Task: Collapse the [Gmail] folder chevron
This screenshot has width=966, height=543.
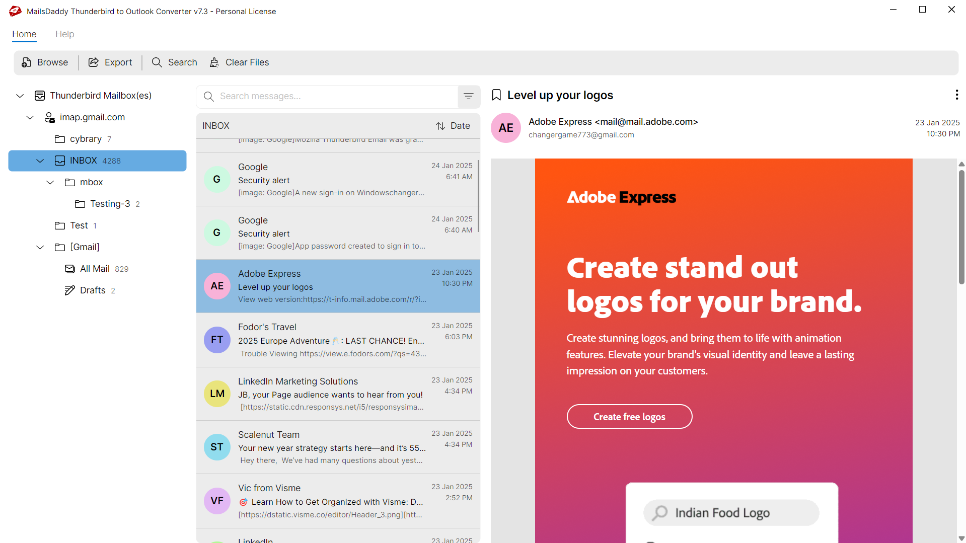Action: (40, 247)
